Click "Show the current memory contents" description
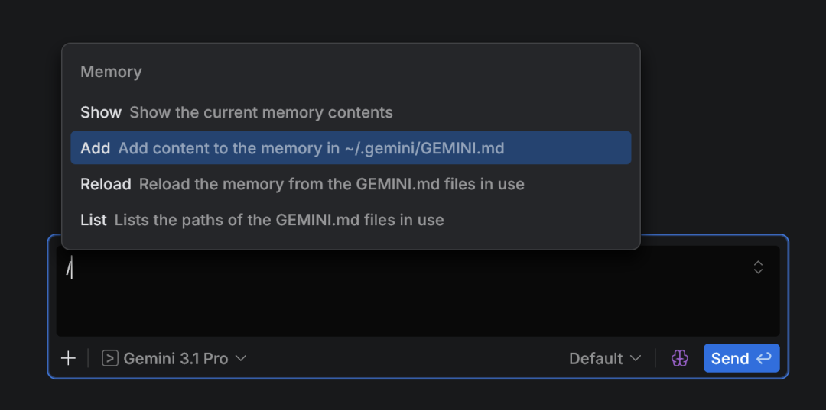Viewport: 826px width, 410px height. [x=261, y=112]
